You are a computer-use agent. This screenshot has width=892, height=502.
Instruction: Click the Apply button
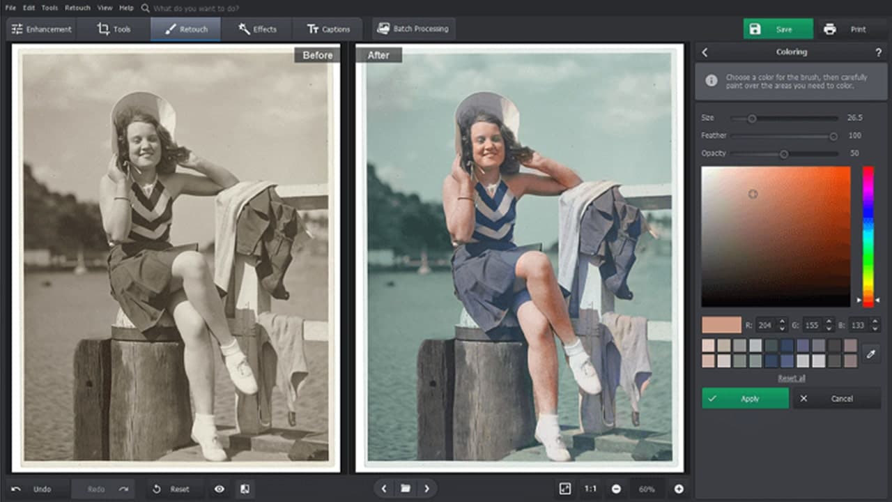745,398
